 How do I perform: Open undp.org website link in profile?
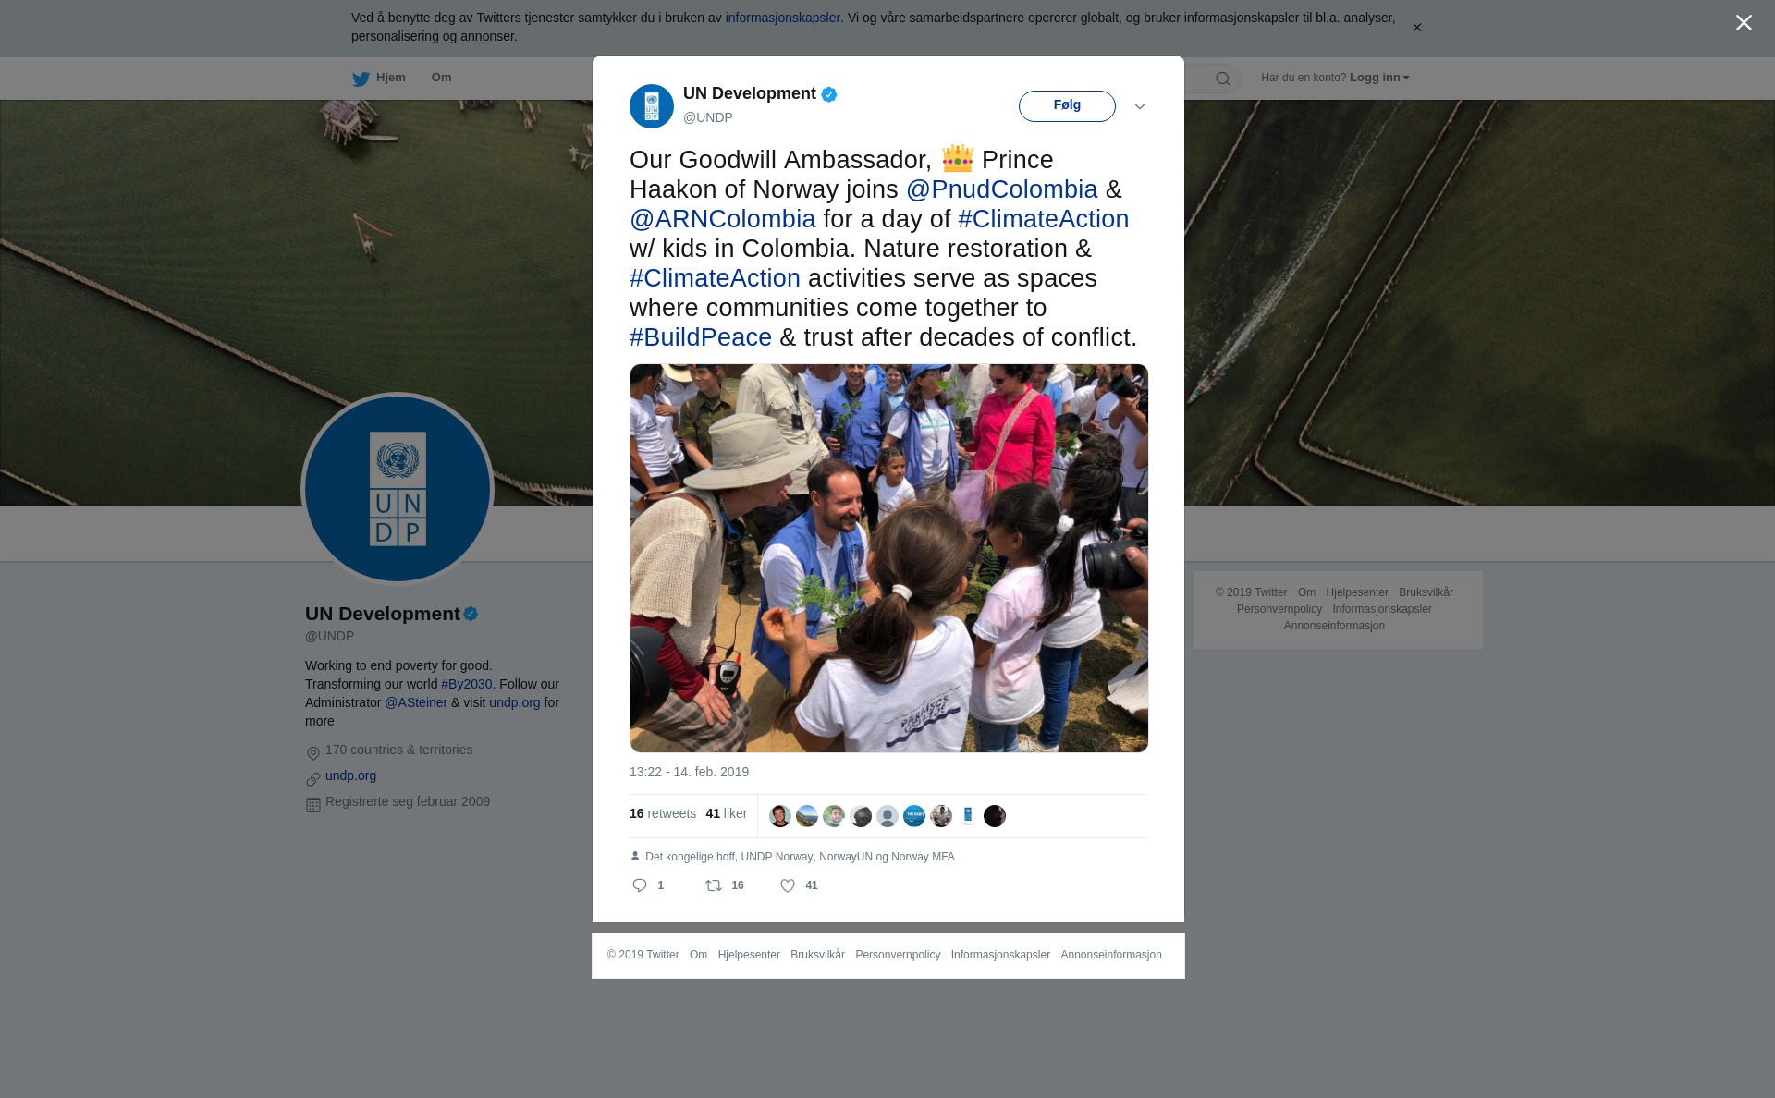pyautogui.click(x=350, y=775)
